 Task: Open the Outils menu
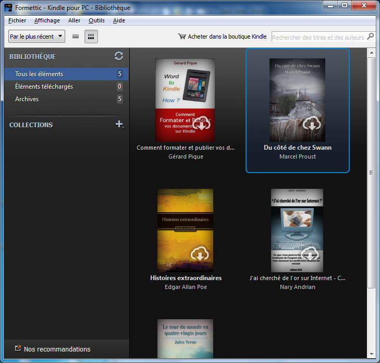(x=96, y=21)
